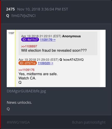Click the Q !xowAT4Z3VQ tripcode
This screenshot has width=112, height=129.
[x=71, y=60]
